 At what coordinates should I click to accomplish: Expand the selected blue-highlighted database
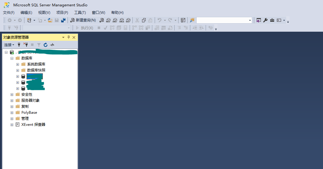pos(18,76)
